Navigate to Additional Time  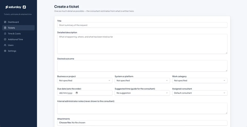click(19, 39)
